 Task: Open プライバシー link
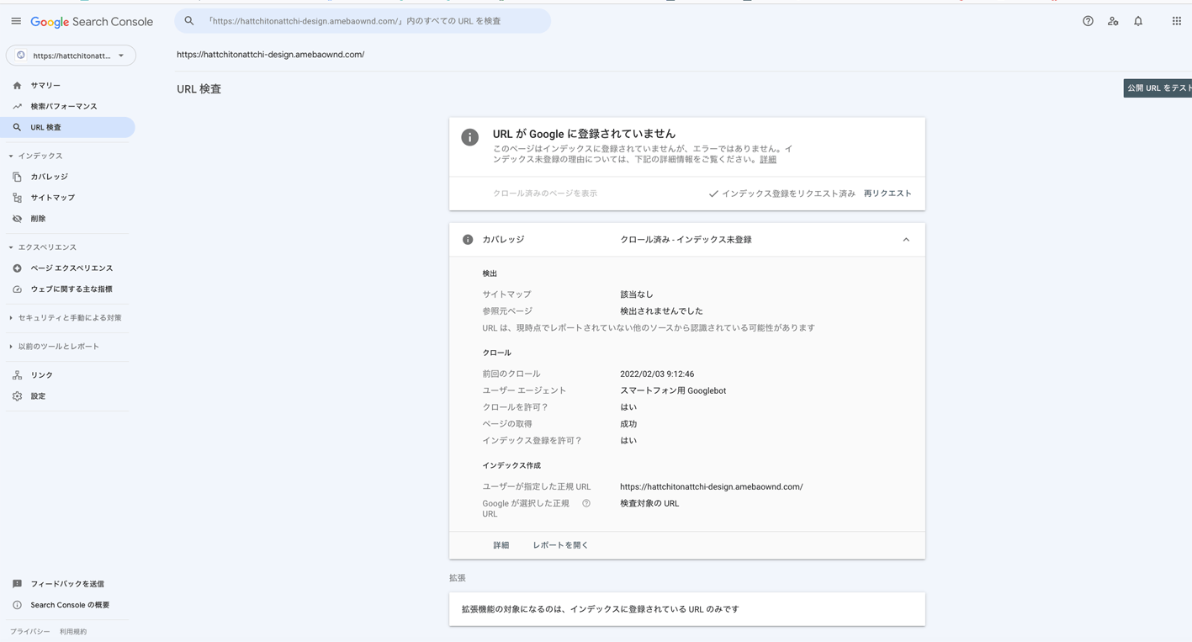tap(30, 632)
